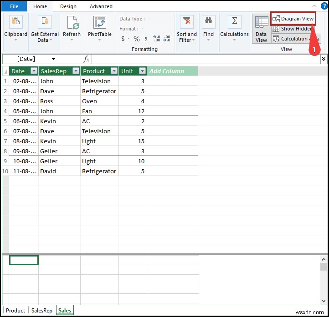Apply the thousands separator comma
This screenshot has height=317, width=329.
146,39
